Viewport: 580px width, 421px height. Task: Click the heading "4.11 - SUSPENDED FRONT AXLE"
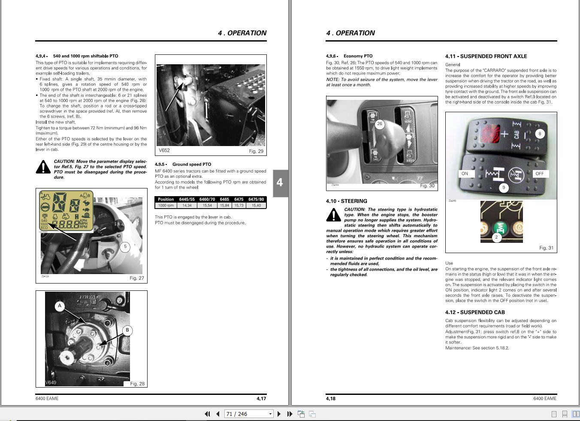pos(486,56)
